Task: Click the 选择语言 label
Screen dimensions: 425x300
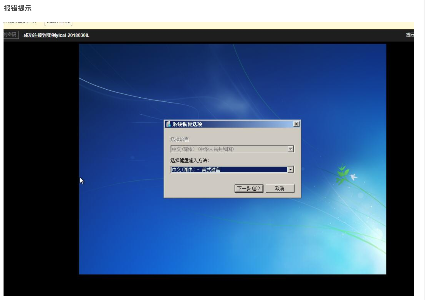Action: pyautogui.click(x=181, y=139)
